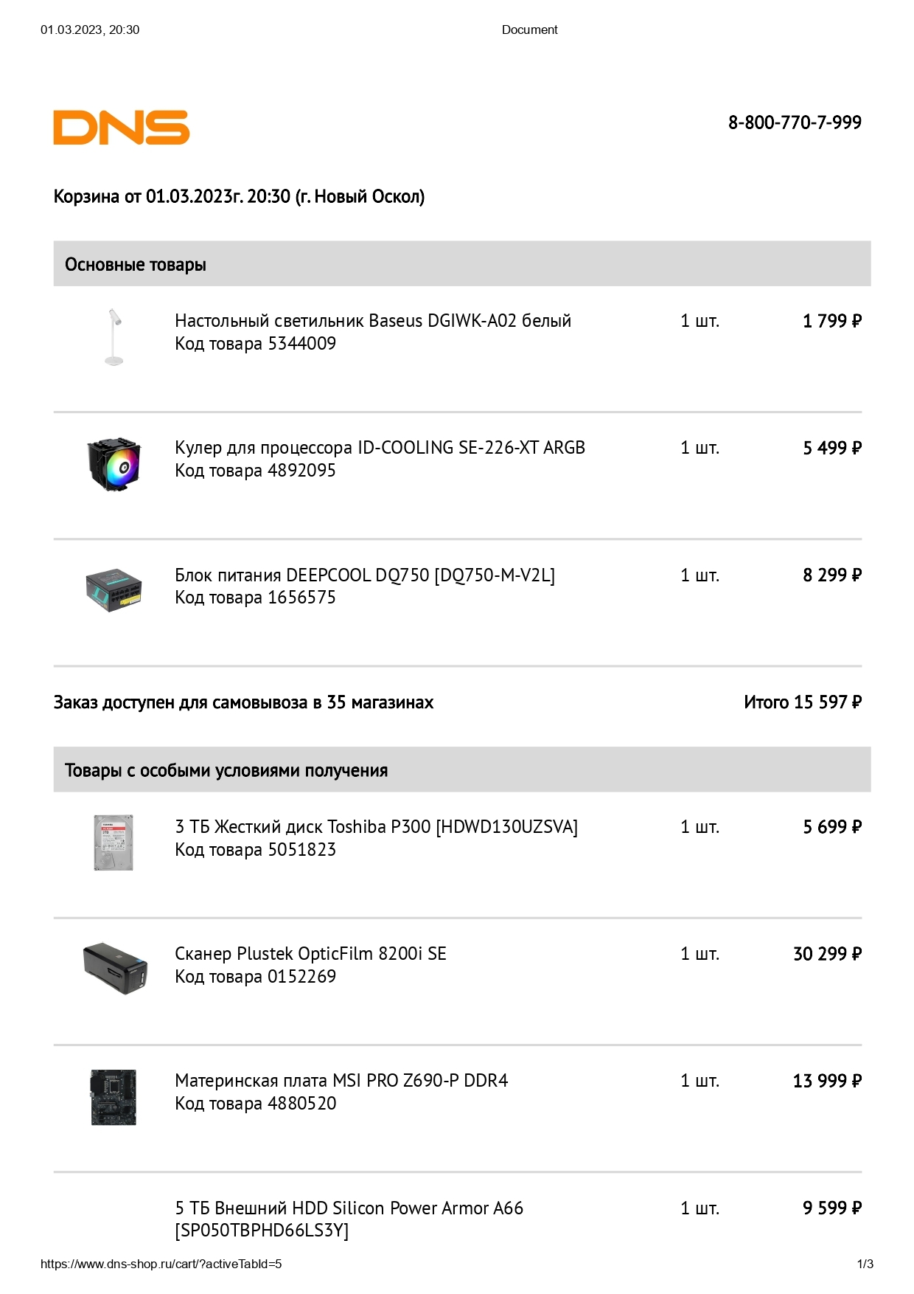
Task: Click the orange DNS logo
Action: (122, 128)
